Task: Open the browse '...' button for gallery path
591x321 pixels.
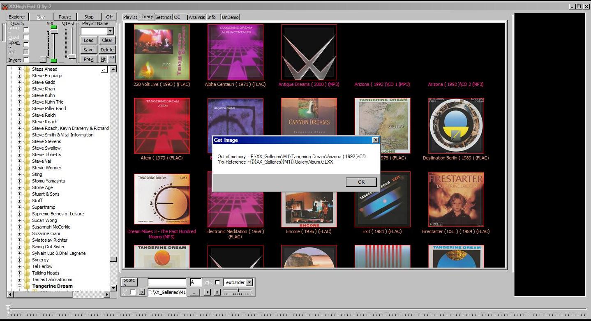Action: click(194, 292)
